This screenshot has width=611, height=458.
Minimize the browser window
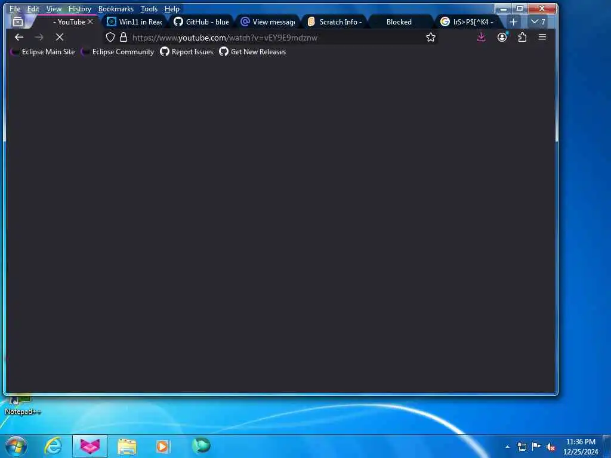(504, 8)
